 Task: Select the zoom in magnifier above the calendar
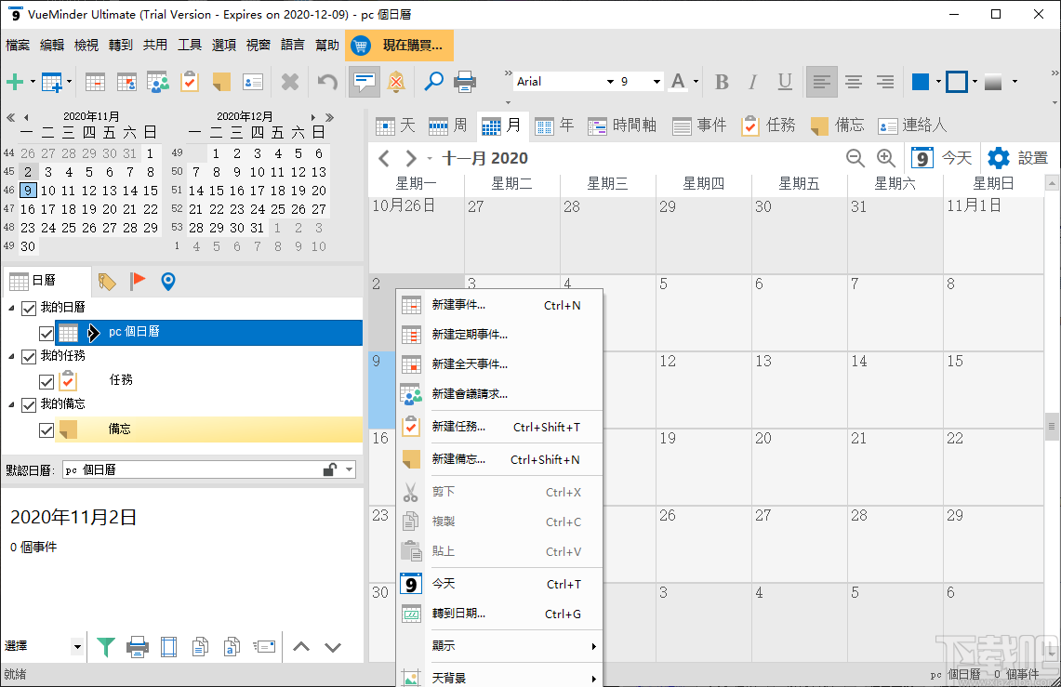(x=884, y=158)
